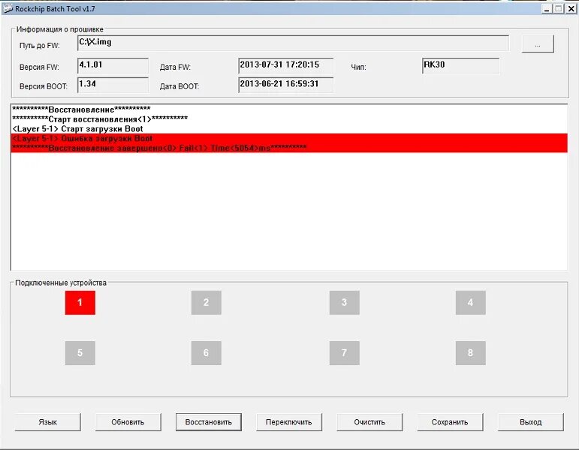Click FW date field 2013-07-31 17:20:15
The width and height of the screenshot is (579, 450).
(286, 66)
